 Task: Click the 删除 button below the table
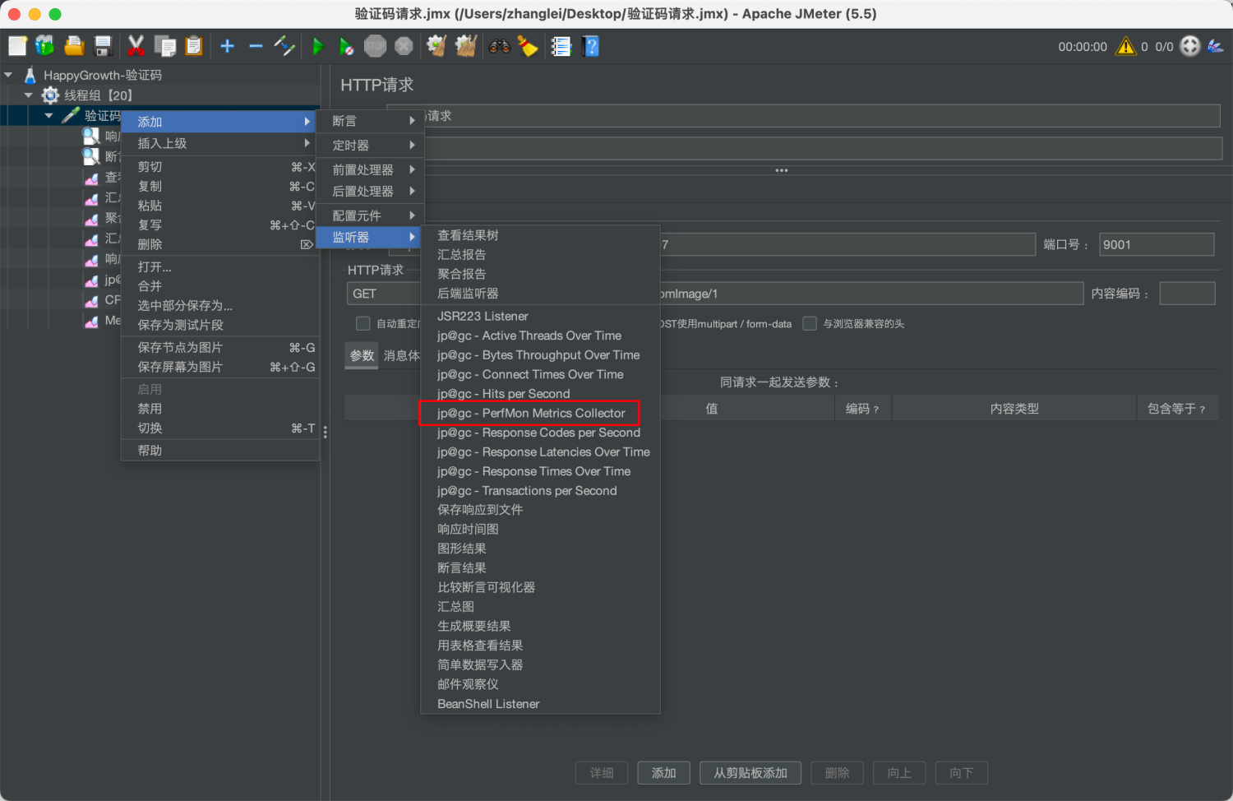[837, 773]
